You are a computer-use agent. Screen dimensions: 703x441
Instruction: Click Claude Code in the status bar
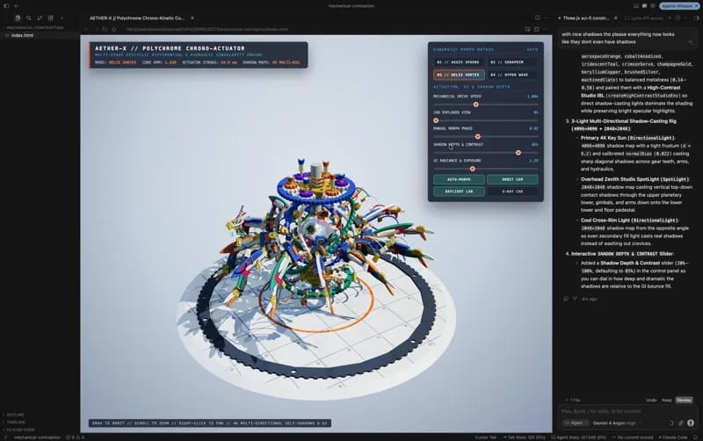pos(673,437)
